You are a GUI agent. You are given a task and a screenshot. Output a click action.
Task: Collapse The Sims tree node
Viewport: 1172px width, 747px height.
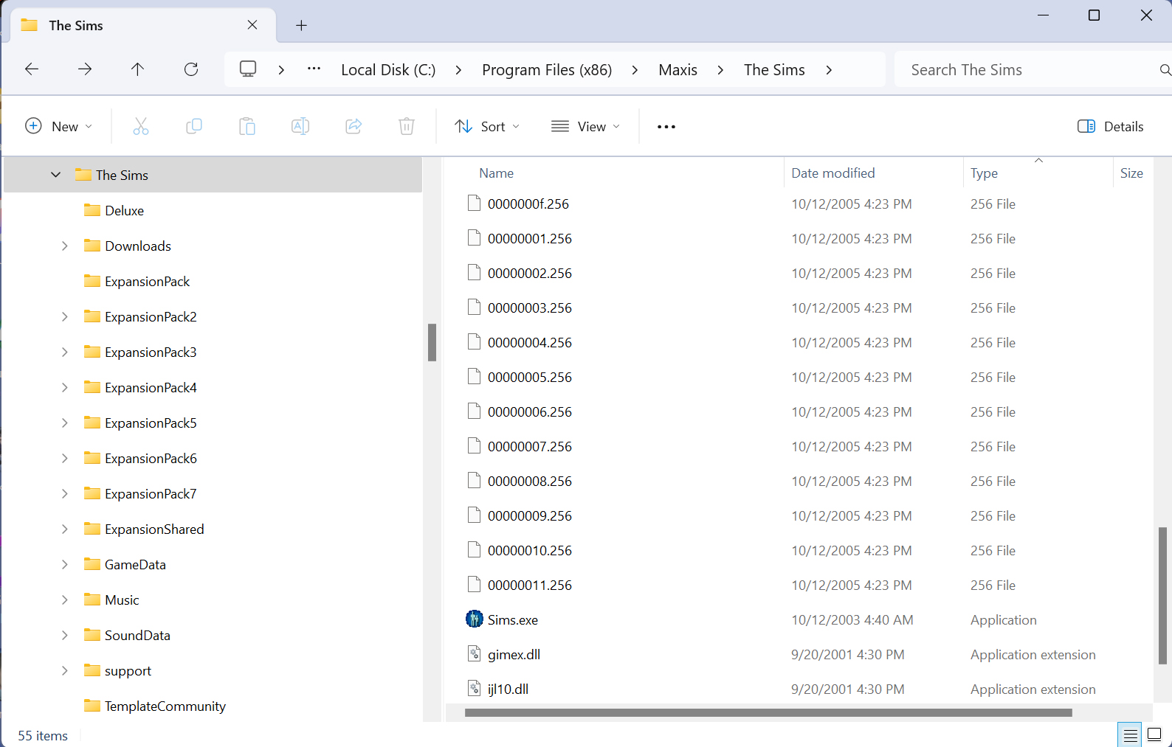(55, 175)
